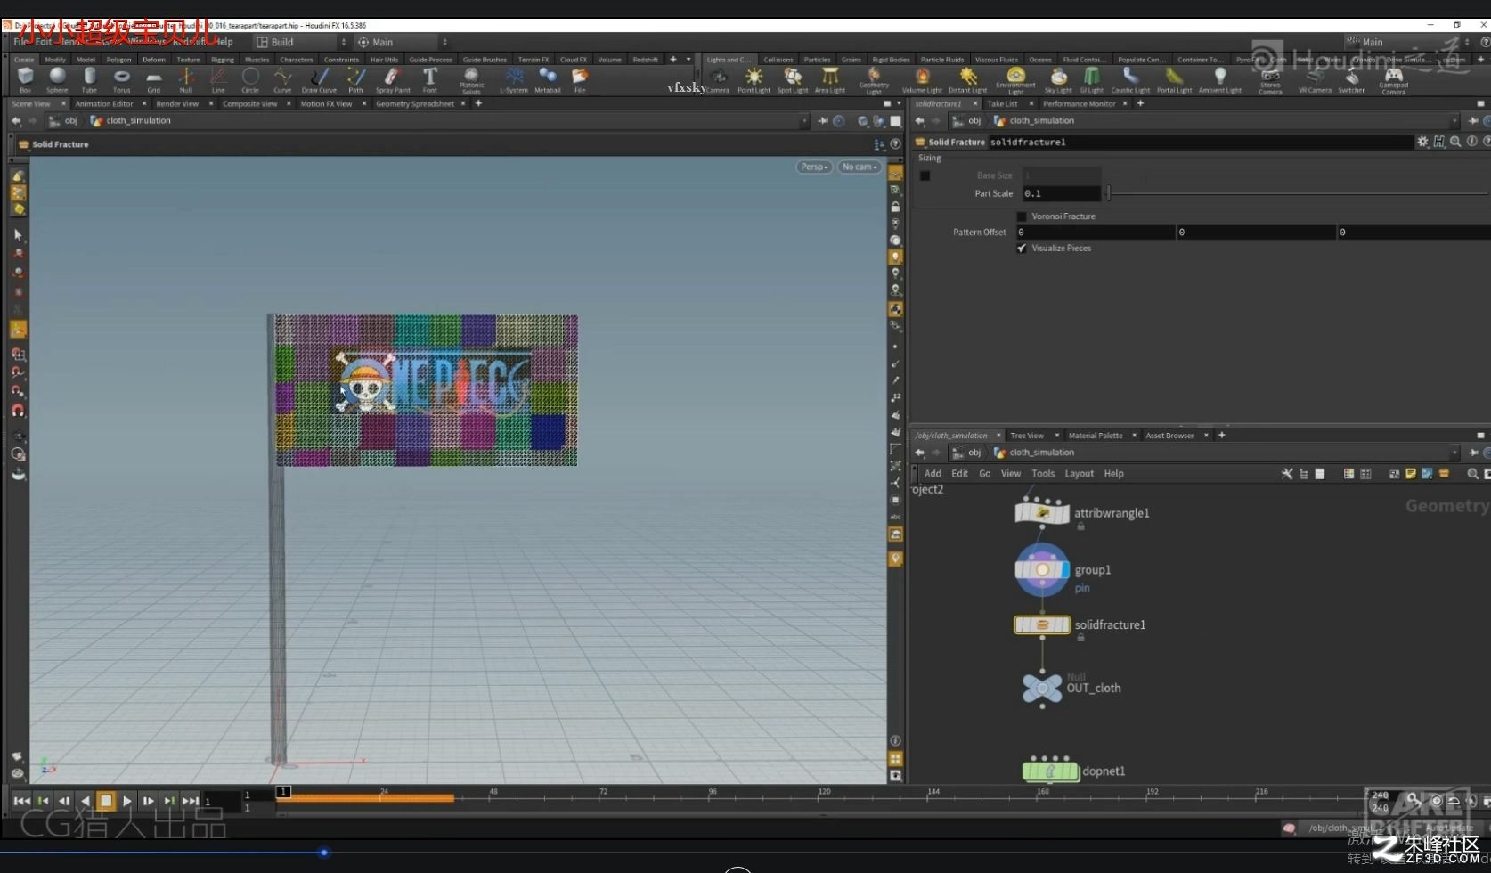
Task: Select the attribwrangle1 node
Action: coord(1042,513)
